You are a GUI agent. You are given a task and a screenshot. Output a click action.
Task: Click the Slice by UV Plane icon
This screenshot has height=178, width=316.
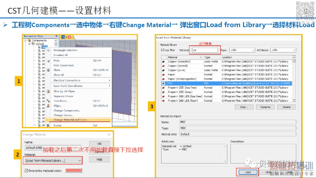[48, 91]
